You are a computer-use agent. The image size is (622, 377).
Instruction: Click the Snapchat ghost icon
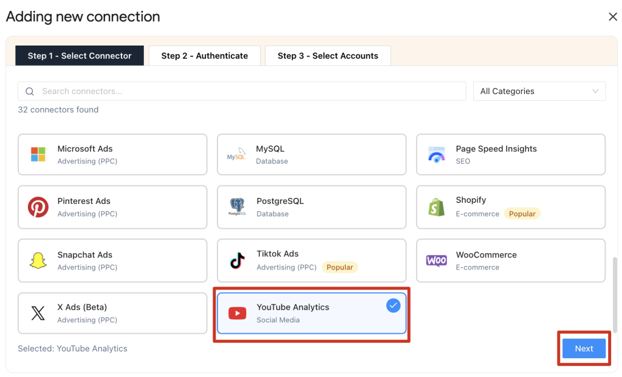click(x=38, y=260)
